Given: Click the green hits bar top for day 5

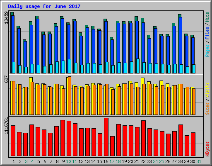Looking at the screenshot, I should pos(37,17).
